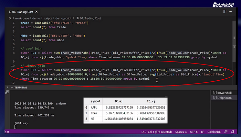The width and height of the screenshot is (241, 137).
Task: Change Spaces: 4 indentation setting
Action: 181,132
